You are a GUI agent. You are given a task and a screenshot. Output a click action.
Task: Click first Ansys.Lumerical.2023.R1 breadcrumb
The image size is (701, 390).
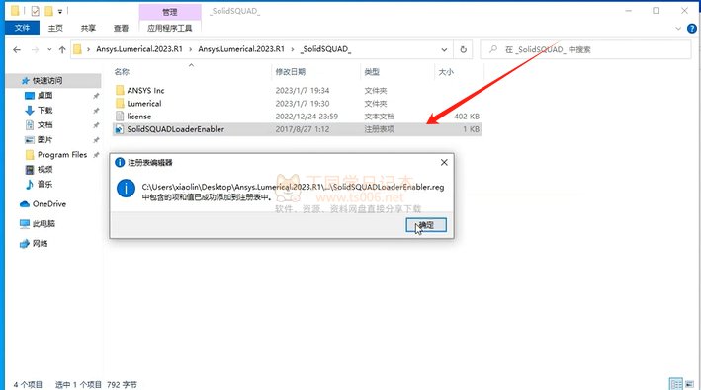click(139, 49)
